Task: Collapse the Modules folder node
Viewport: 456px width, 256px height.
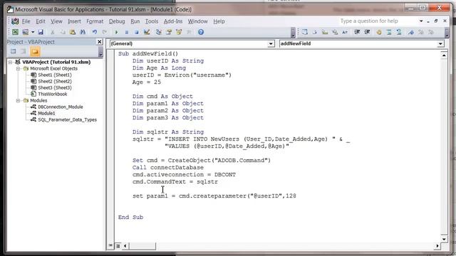Action: 18,100
